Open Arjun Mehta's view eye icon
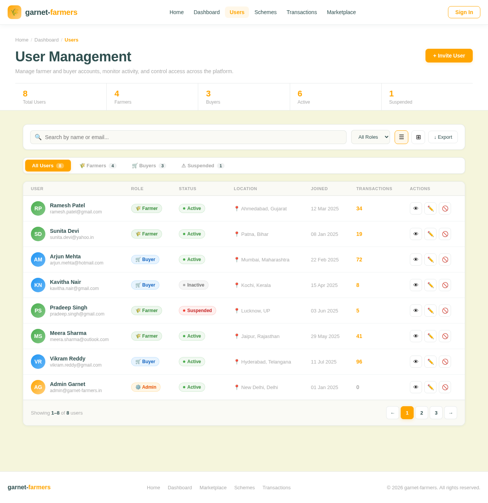Screen dimensions: 488x503 416,260
